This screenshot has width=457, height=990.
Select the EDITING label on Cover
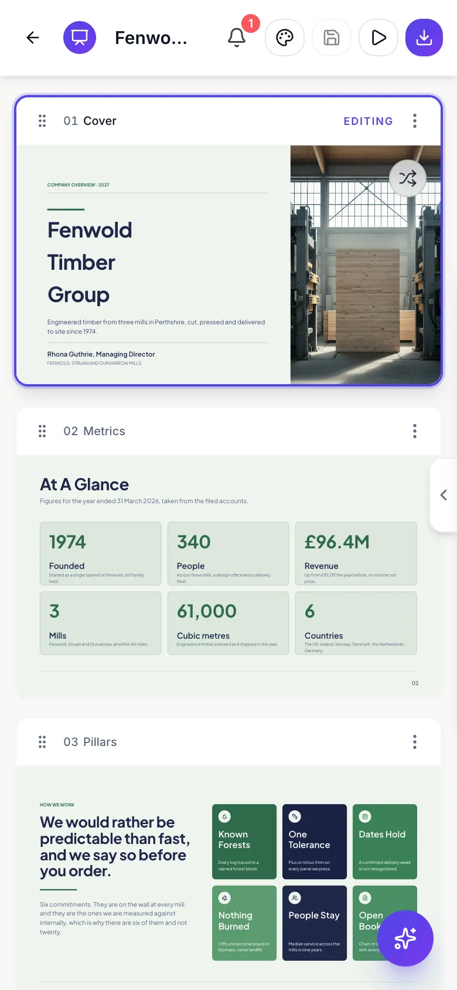pyautogui.click(x=368, y=121)
